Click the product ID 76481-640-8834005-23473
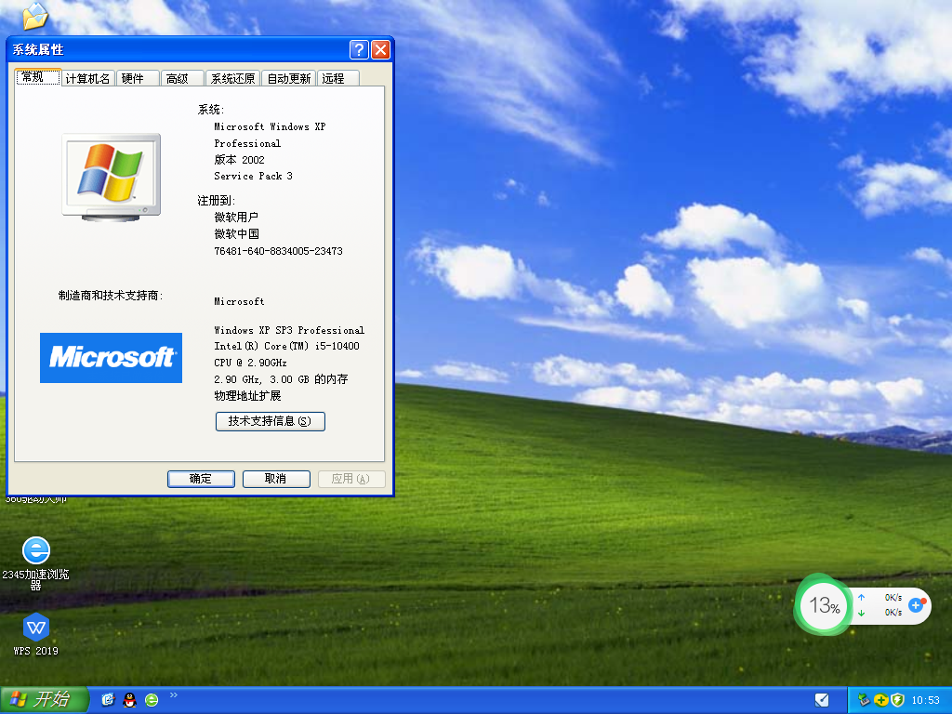The image size is (952, 714). coord(278,251)
